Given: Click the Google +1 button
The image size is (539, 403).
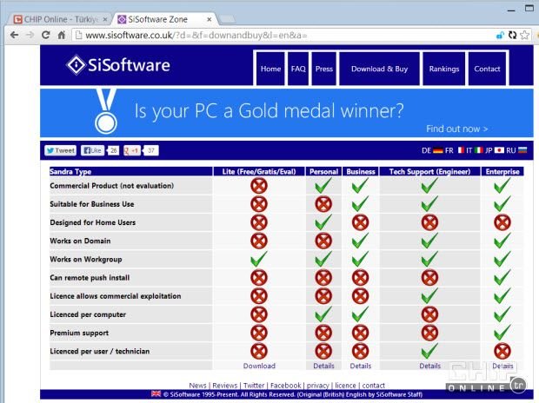Looking at the screenshot, I should coord(132,150).
